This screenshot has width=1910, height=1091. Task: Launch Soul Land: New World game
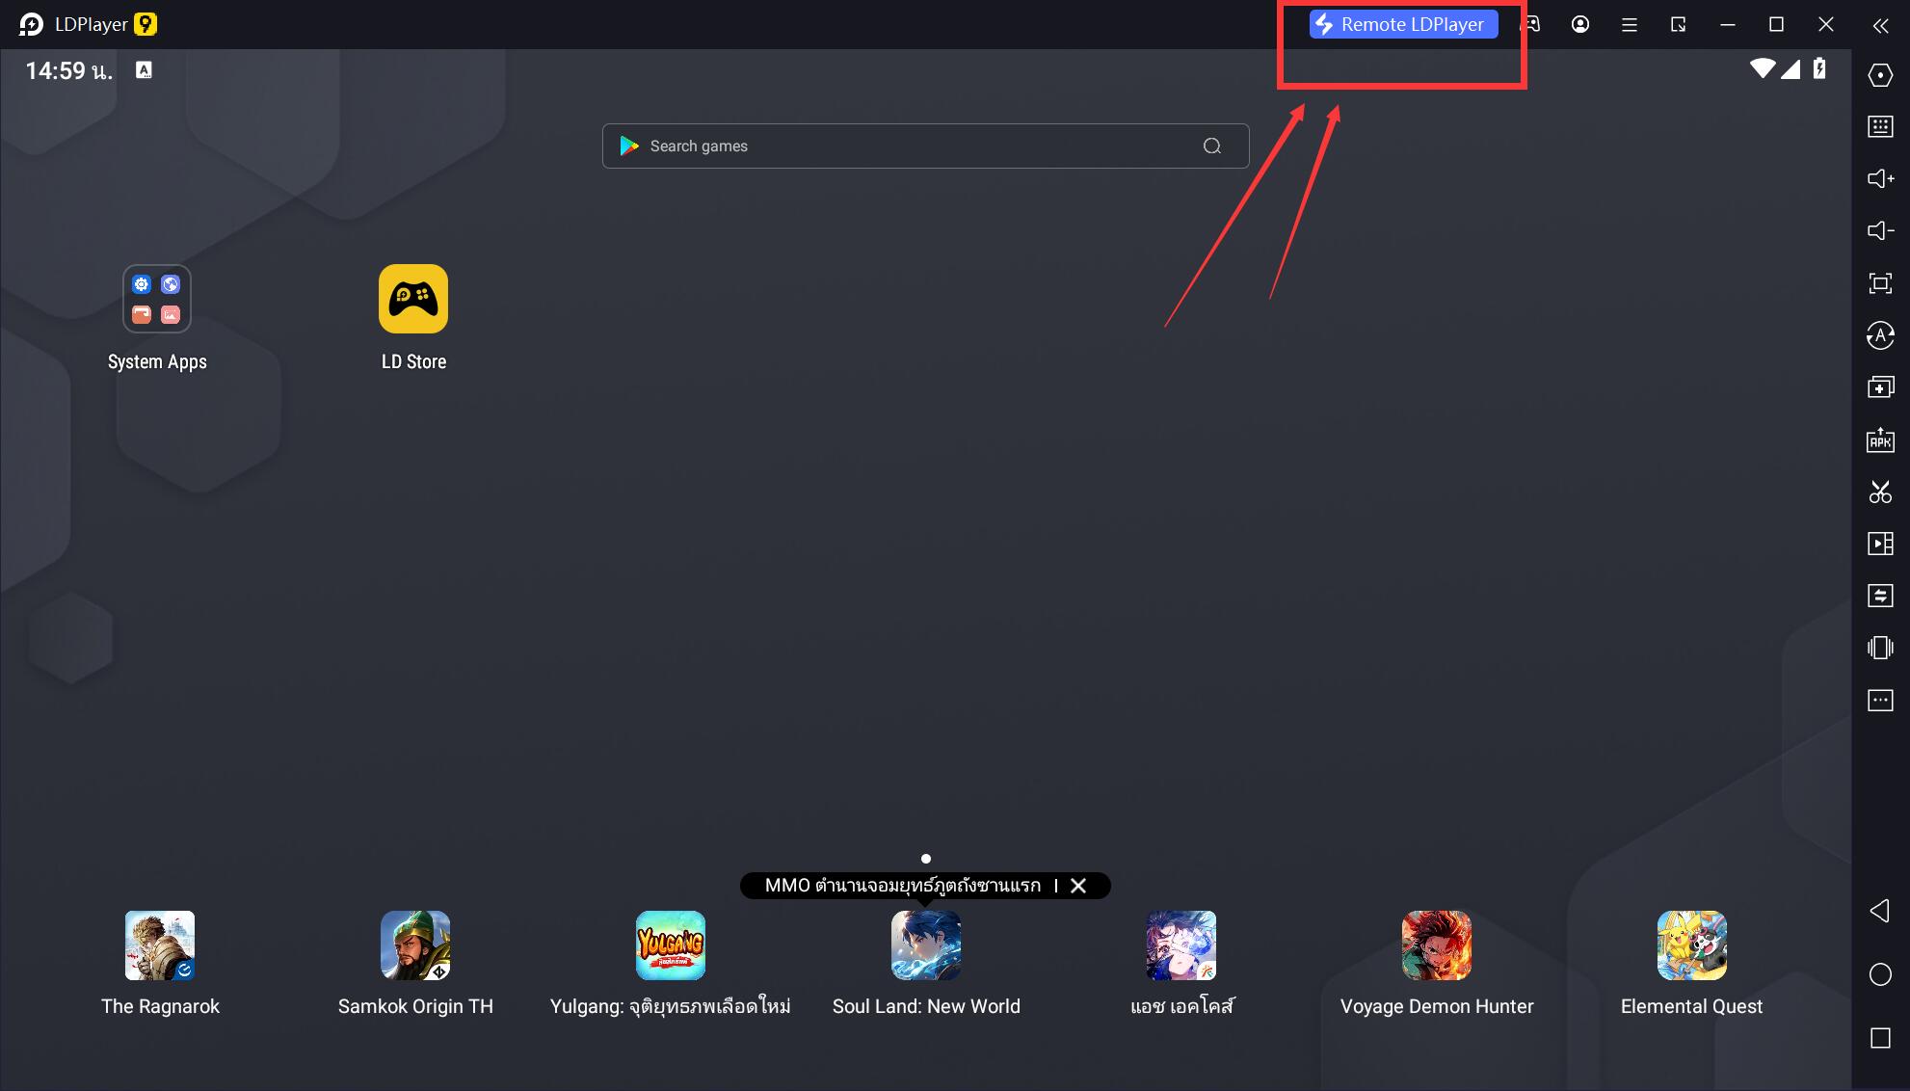(x=925, y=945)
